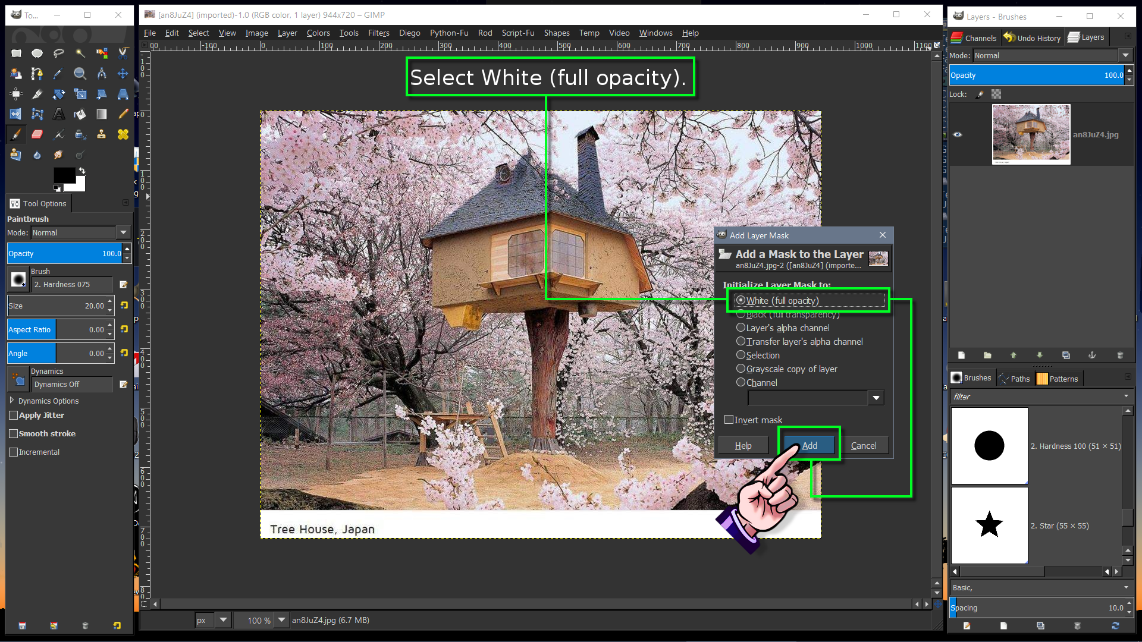Select the Clone stamp tool
This screenshot has width=1142, height=642.
pos(102,134)
